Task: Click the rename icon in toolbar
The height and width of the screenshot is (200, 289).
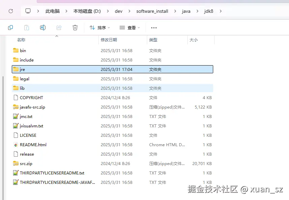Action: (x=43, y=28)
